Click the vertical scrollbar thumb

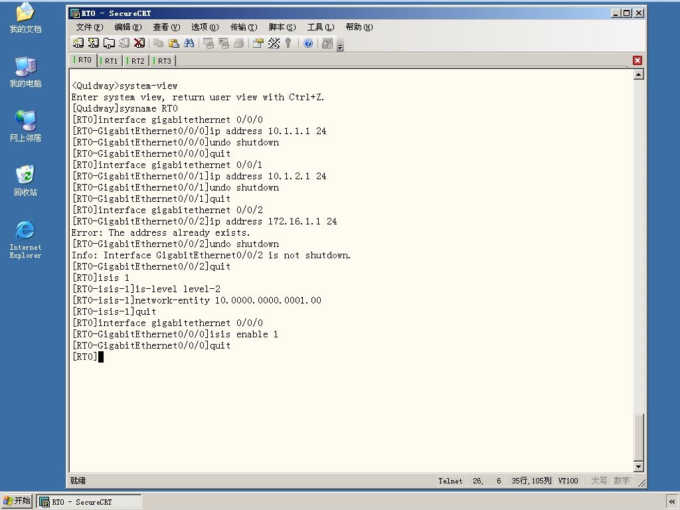[x=638, y=436]
